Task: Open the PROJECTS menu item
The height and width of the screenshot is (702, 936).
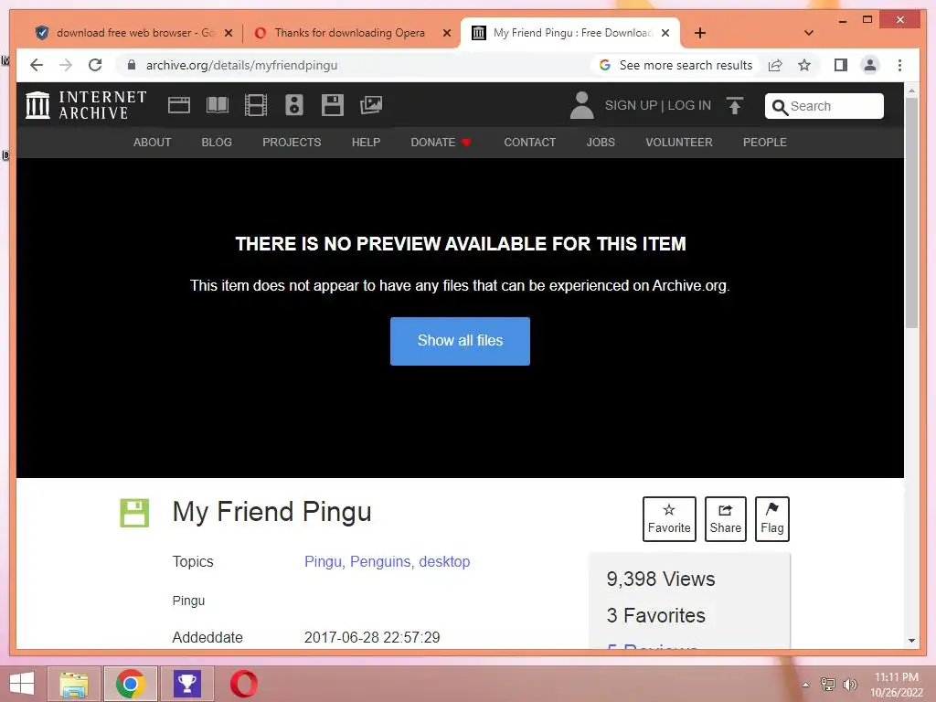Action: (292, 142)
